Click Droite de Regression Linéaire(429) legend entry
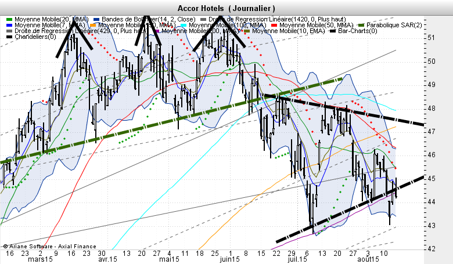Screen dimensions: 453x264 (x=80, y=31)
